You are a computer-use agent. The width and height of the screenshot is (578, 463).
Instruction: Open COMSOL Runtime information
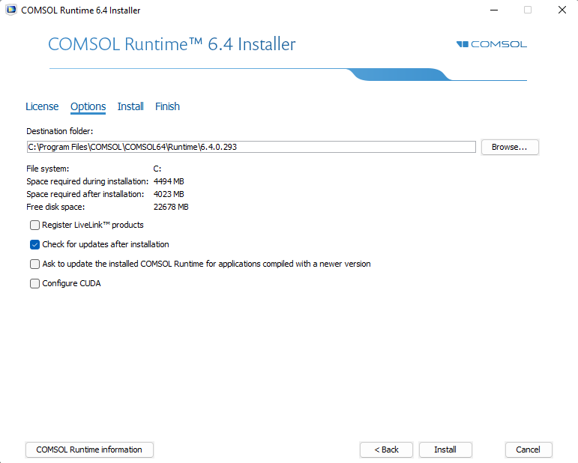pyautogui.click(x=89, y=450)
